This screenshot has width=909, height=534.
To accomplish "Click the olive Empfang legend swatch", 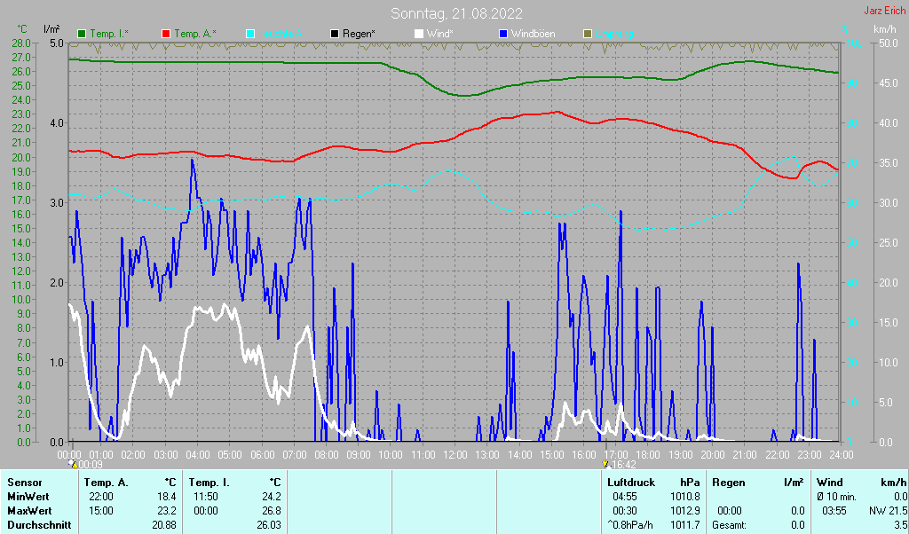I will [588, 35].
